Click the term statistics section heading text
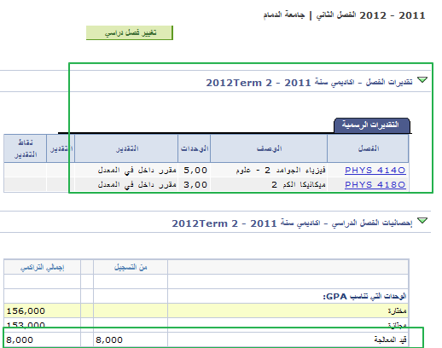Image resolution: width=442 pixels, height=348 pixels. (x=292, y=223)
